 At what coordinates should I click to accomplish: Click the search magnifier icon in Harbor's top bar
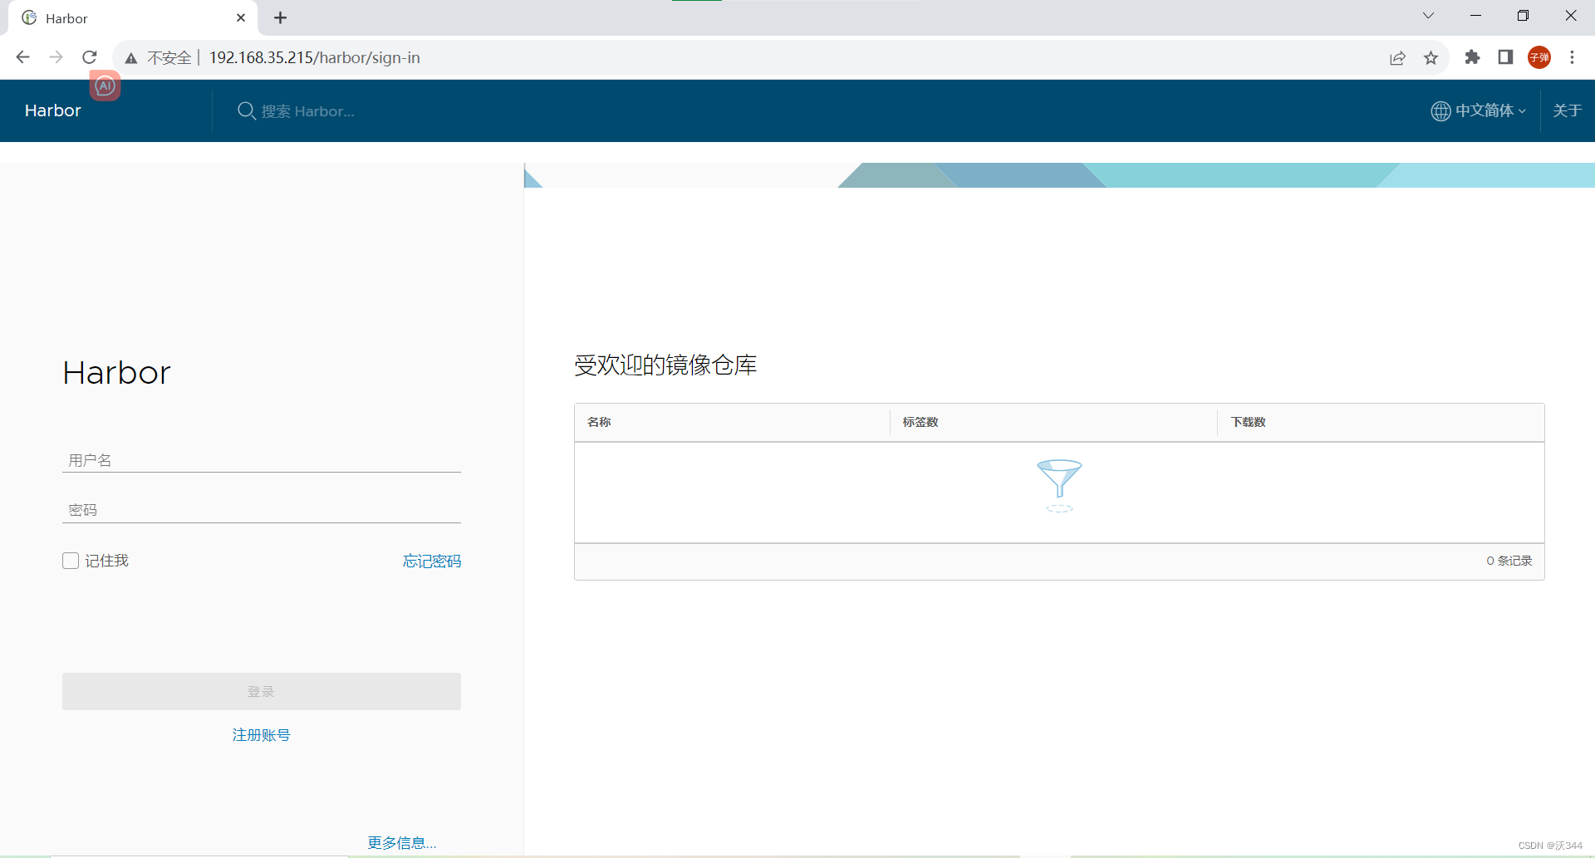coord(246,110)
